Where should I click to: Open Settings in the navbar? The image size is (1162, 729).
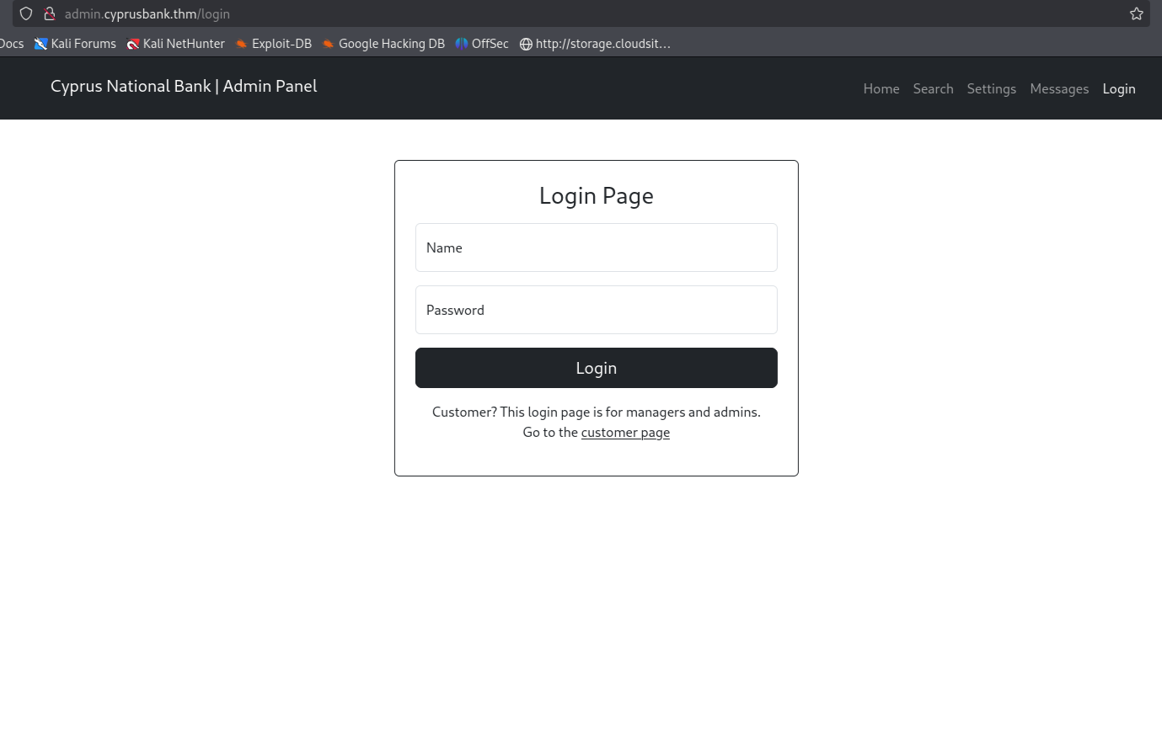(992, 88)
